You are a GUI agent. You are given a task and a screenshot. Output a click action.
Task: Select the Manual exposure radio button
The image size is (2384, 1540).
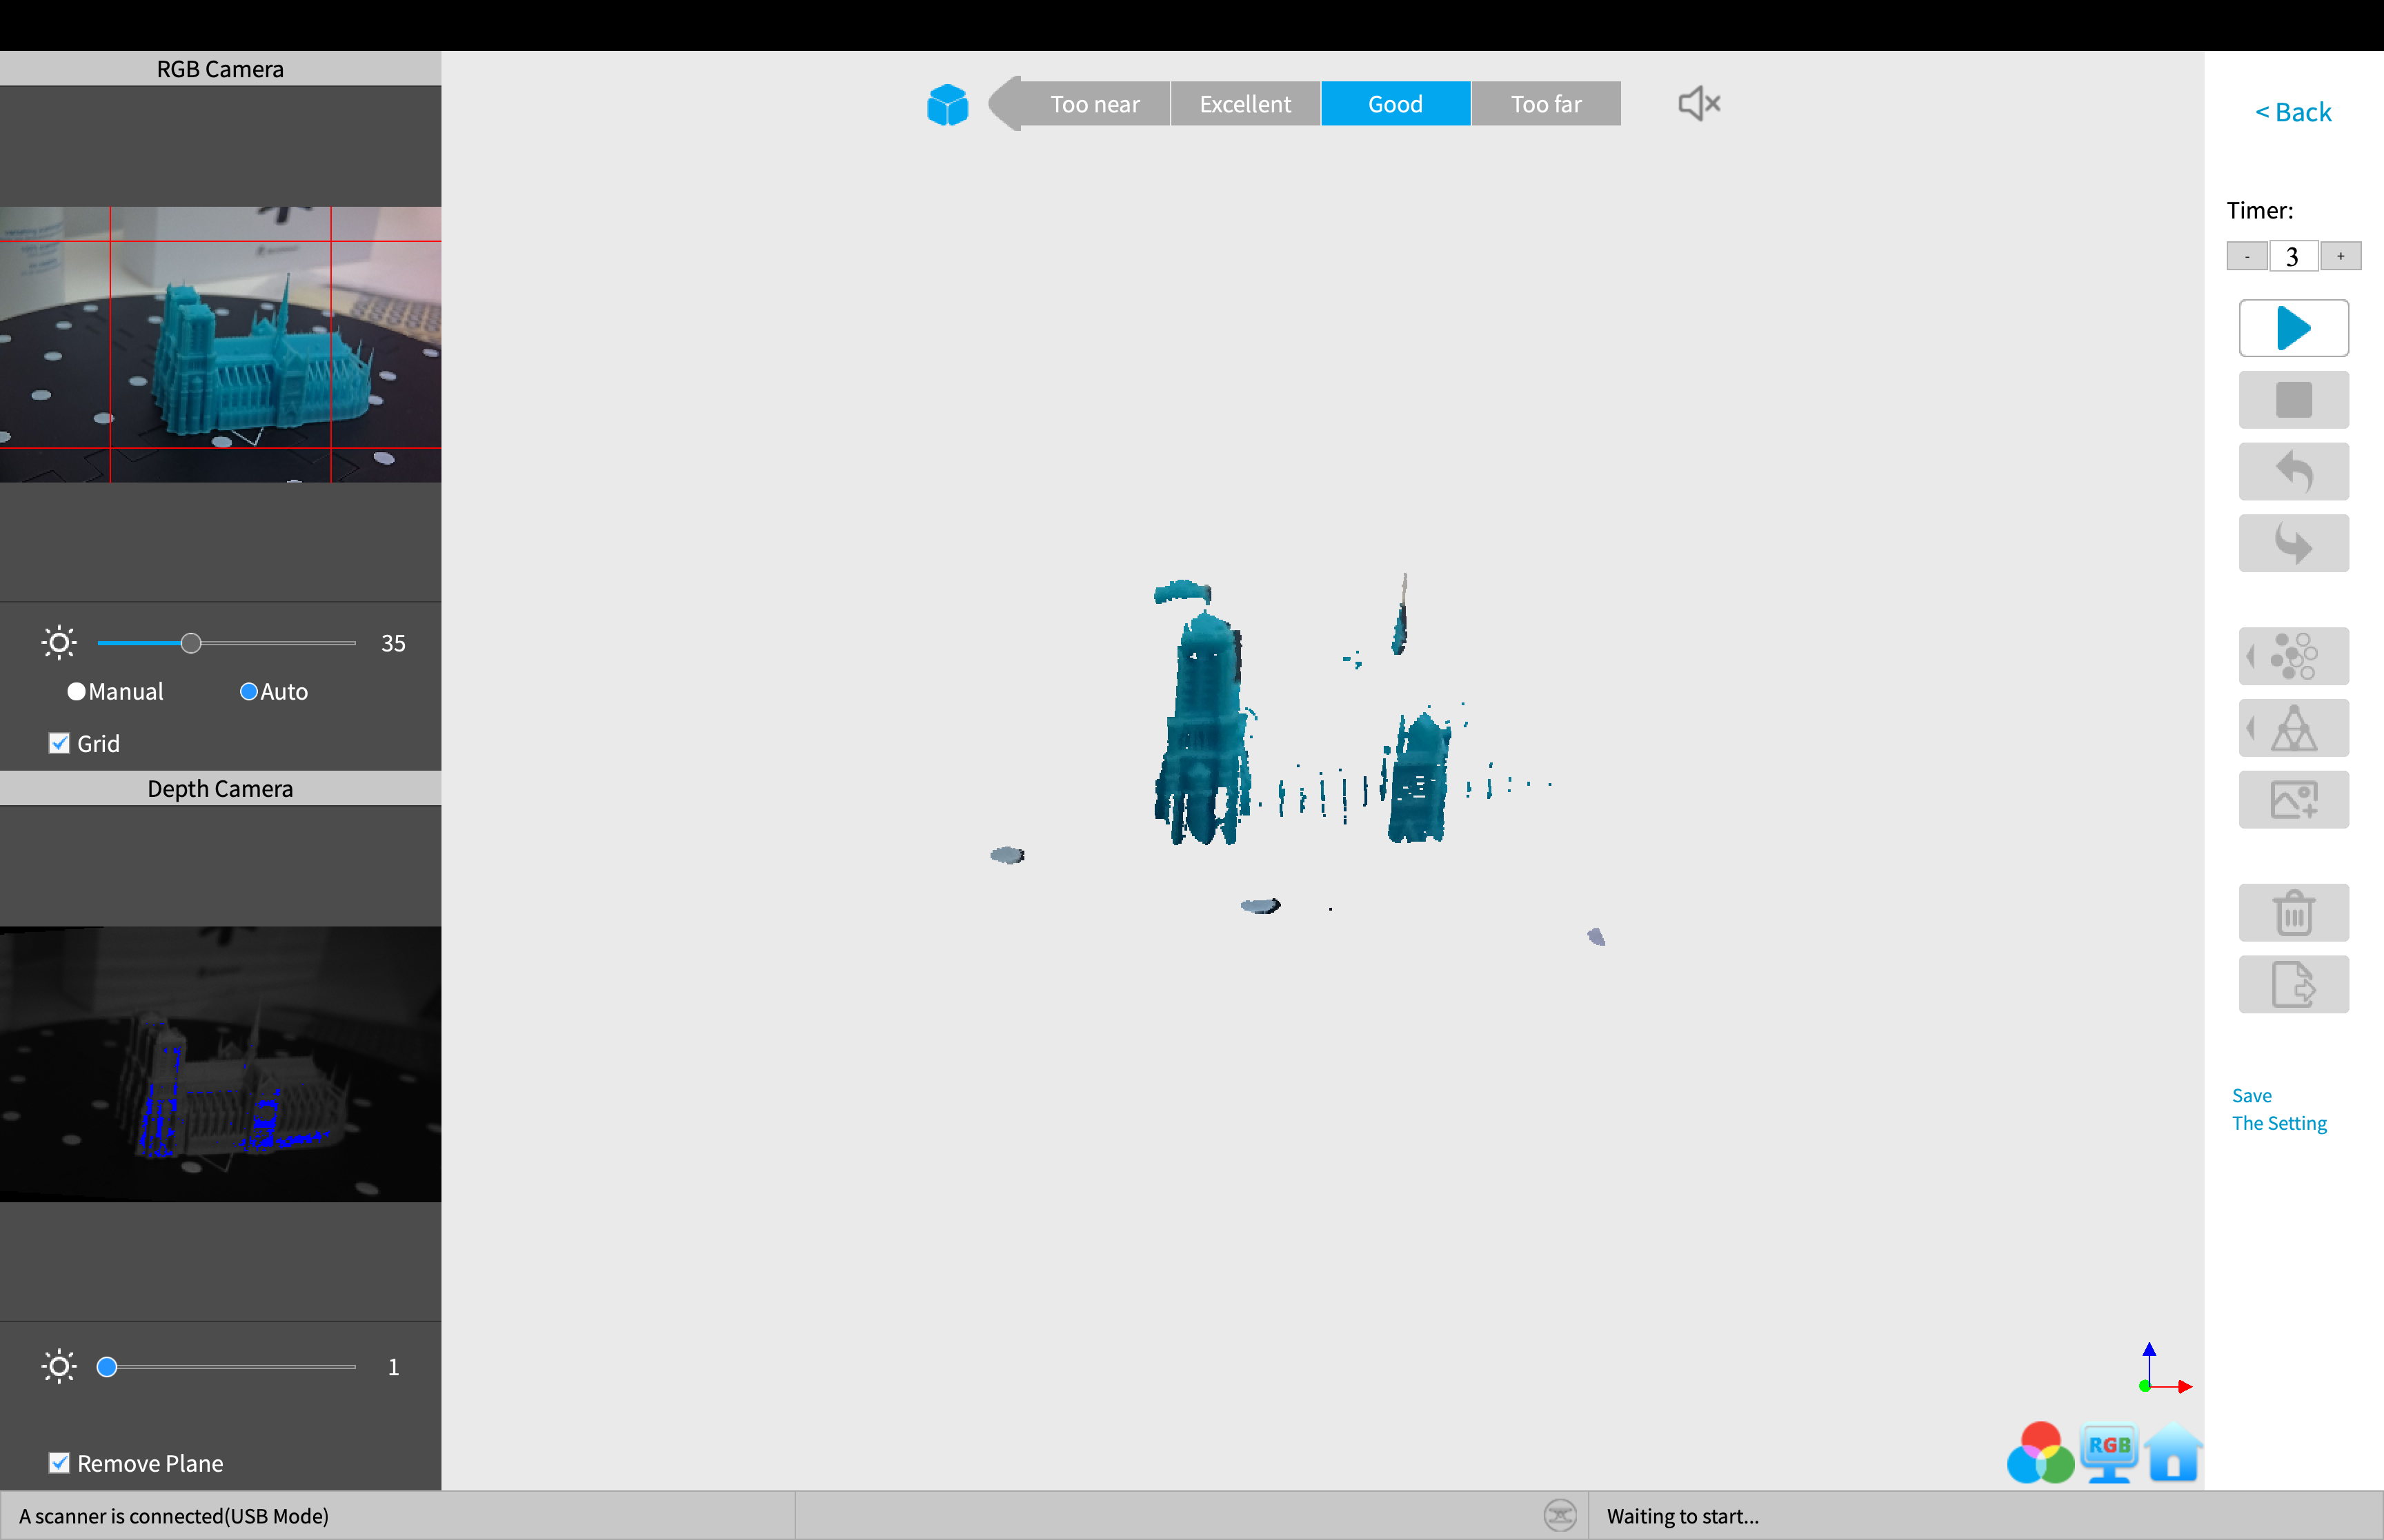click(76, 691)
